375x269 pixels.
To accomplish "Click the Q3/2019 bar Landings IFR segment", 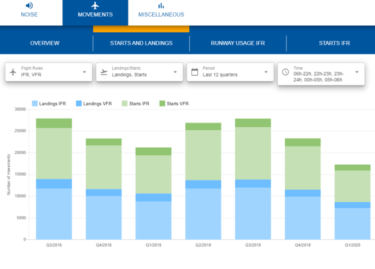I will 253,213.
